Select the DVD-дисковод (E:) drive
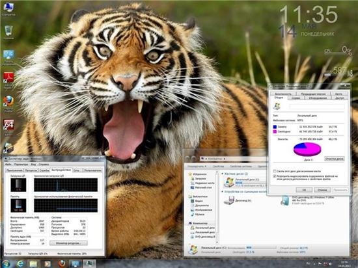 (307, 200)
